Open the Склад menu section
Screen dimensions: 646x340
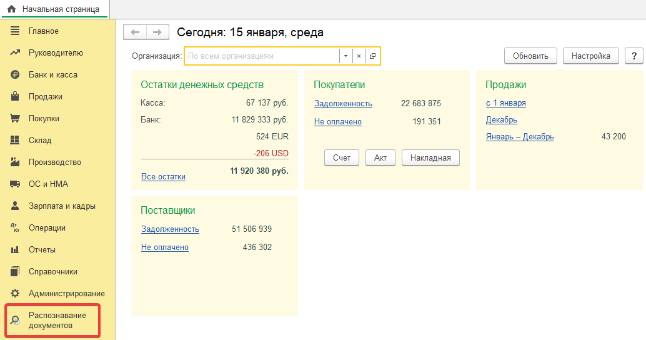(40, 141)
